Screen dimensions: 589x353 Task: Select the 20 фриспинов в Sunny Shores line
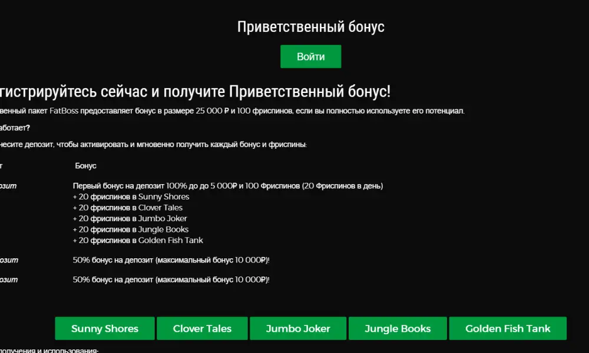pos(131,197)
